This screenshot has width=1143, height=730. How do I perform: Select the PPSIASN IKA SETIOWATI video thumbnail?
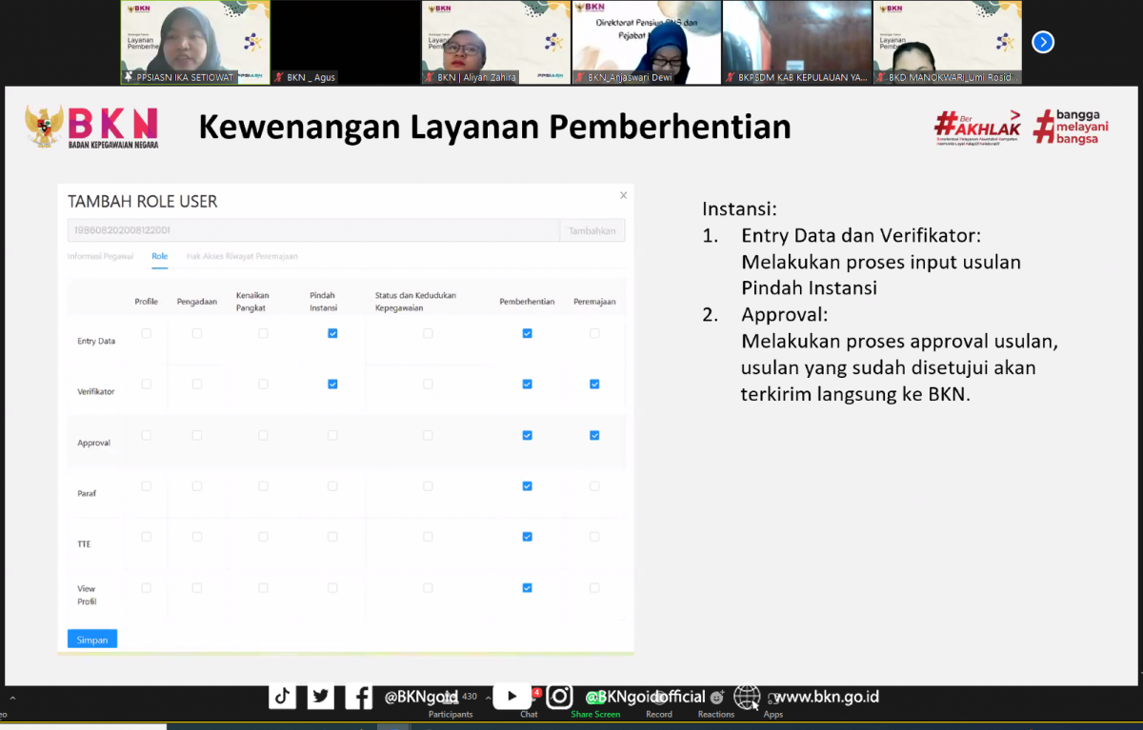click(195, 42)
